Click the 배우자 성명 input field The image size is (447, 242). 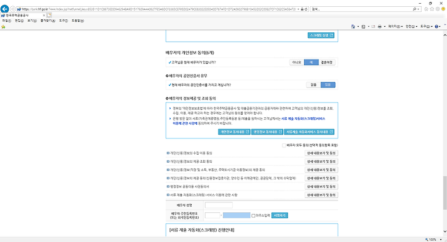point(219,205)
